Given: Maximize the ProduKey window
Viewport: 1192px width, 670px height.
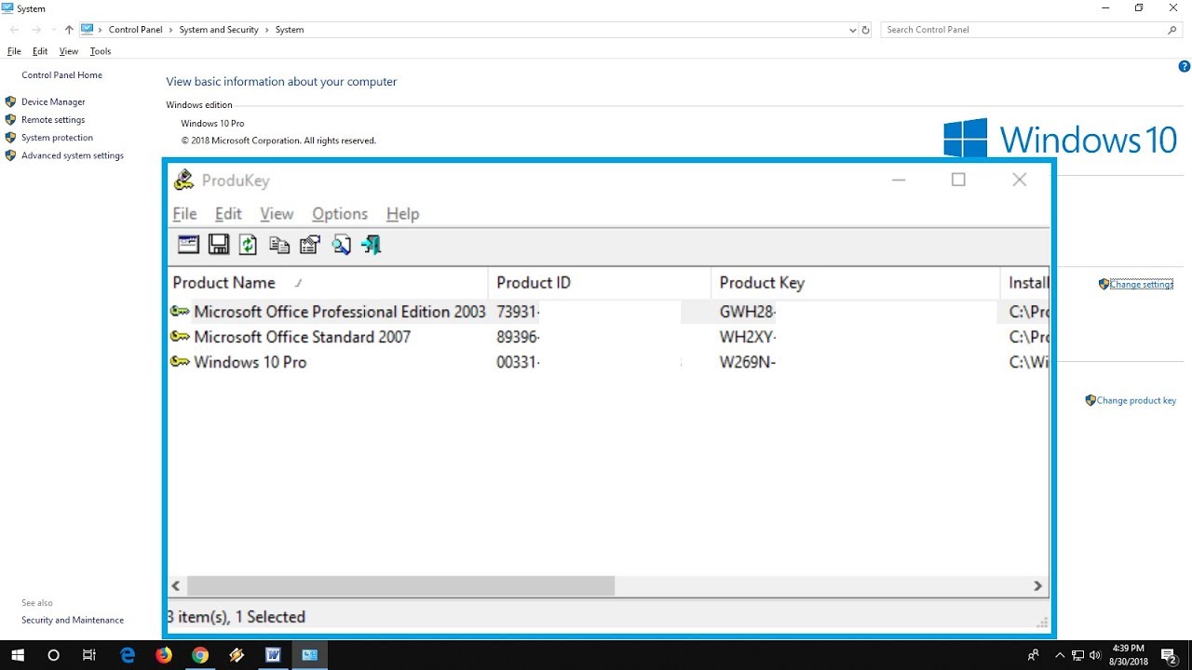Looking at the screenshot, I should [x=958, y=180].
